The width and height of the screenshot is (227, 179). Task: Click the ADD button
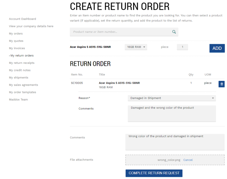click(x=217, y=48)
